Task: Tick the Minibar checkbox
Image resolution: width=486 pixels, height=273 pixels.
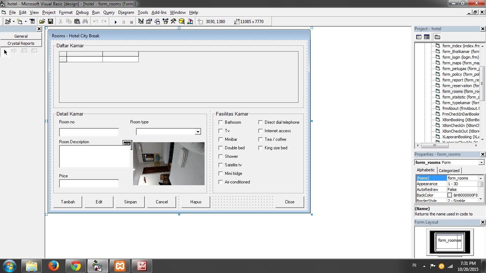Action: 221,139
